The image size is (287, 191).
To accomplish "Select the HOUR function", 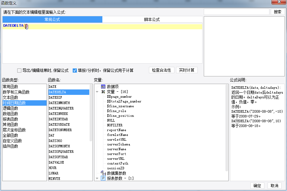I will pos(69,168).
